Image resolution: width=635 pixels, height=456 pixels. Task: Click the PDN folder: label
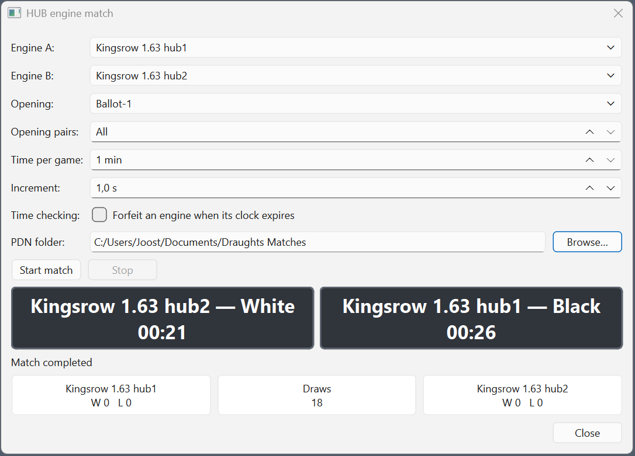pyautogui.click(x=37, y=242)
